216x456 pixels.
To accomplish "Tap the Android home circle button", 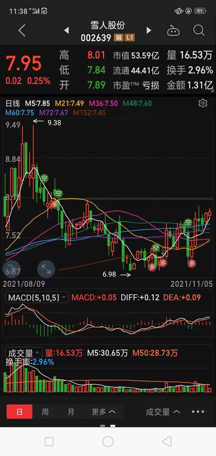I will pos(108,441).
